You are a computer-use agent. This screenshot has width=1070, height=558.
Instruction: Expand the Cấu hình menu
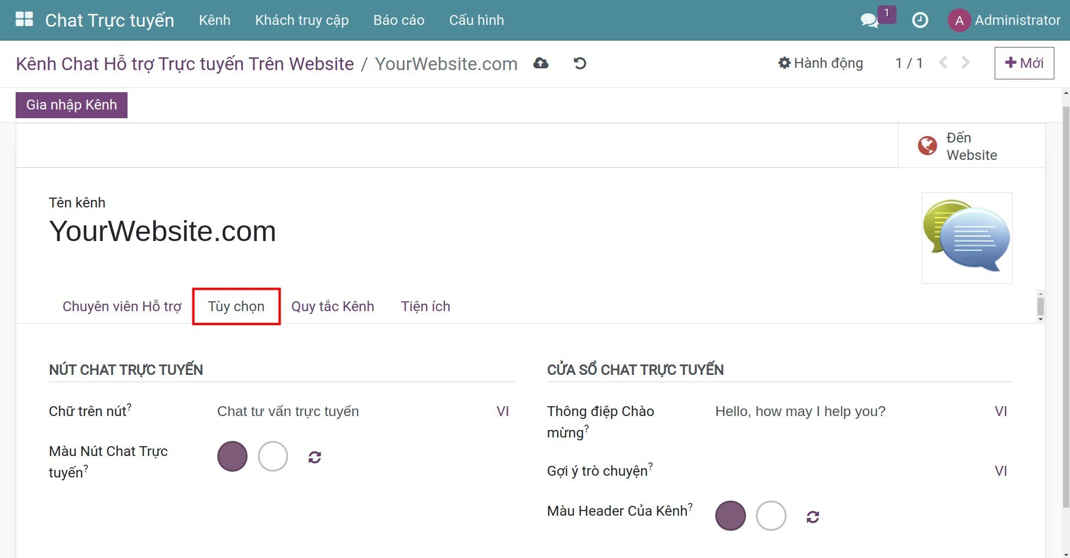tap(476, 20)
